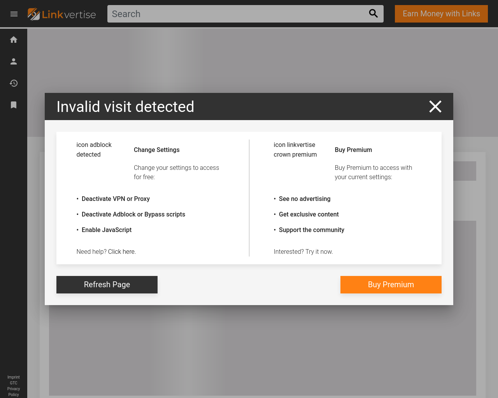Select 'Get exclusive content' list item
Viewport: 498px width, 398px height.
[309, 214]
